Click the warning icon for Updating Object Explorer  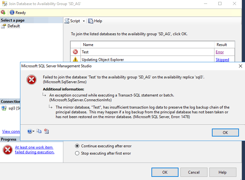[75, 59]
